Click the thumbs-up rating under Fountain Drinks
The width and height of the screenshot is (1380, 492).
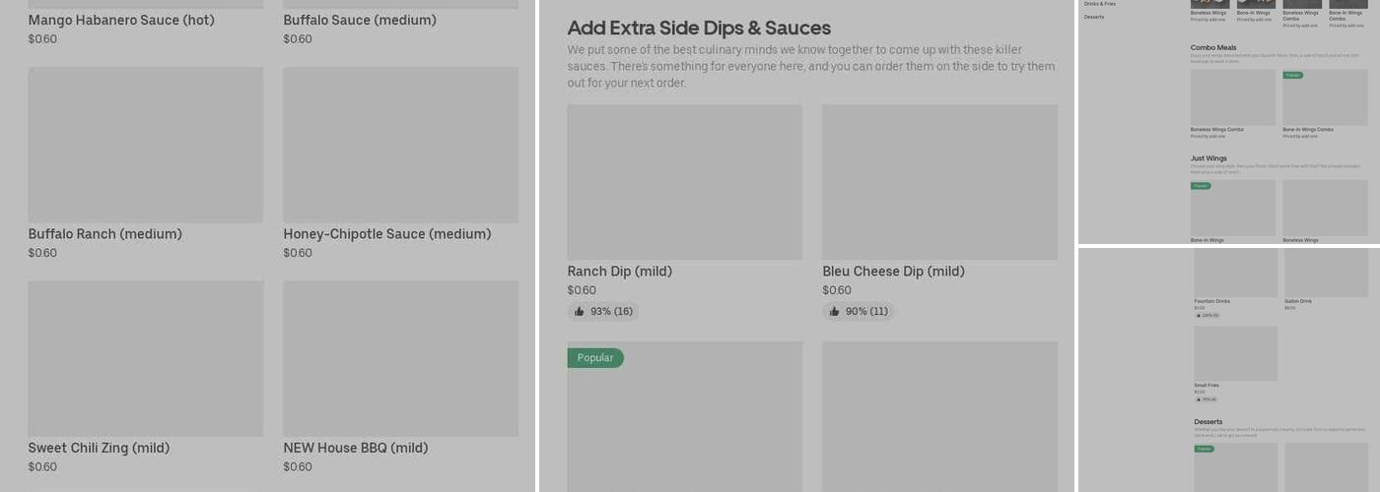tap(1207, 316)
